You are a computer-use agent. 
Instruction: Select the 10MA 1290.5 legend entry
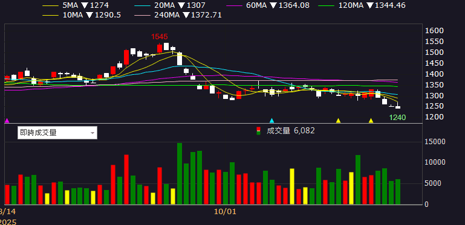[x=82, y=15]
